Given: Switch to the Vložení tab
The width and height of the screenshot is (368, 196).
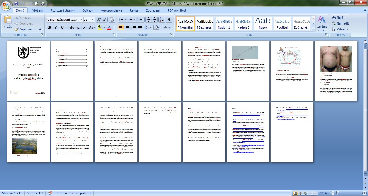Looking at the screenshot, I should (37, 10).
